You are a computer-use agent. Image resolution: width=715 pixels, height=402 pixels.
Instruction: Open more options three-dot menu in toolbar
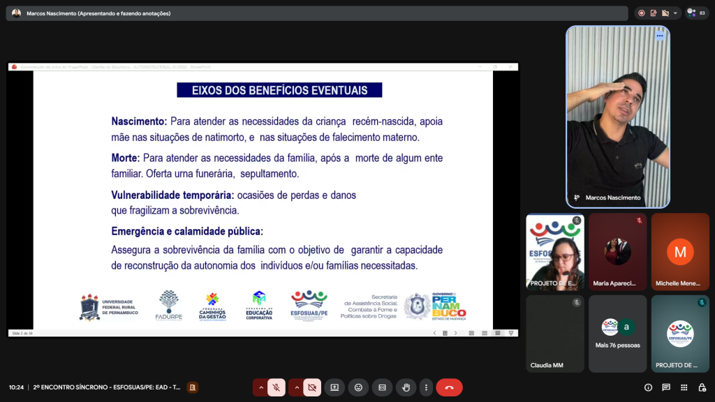click(x=427, y=387)
